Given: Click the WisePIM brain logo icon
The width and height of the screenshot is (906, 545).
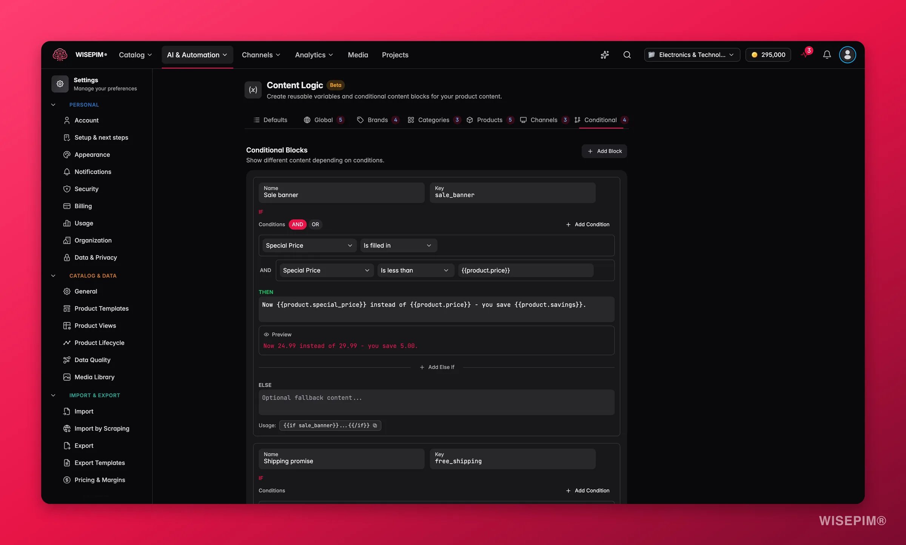Looking at the screenshot, I should coord(60,55).
